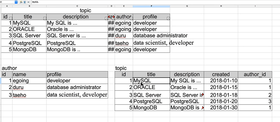Click the equals Function icon in formula bar
The width and height of the screenshot is (280, 122).
pyautogui.click(x=28, y=2)
